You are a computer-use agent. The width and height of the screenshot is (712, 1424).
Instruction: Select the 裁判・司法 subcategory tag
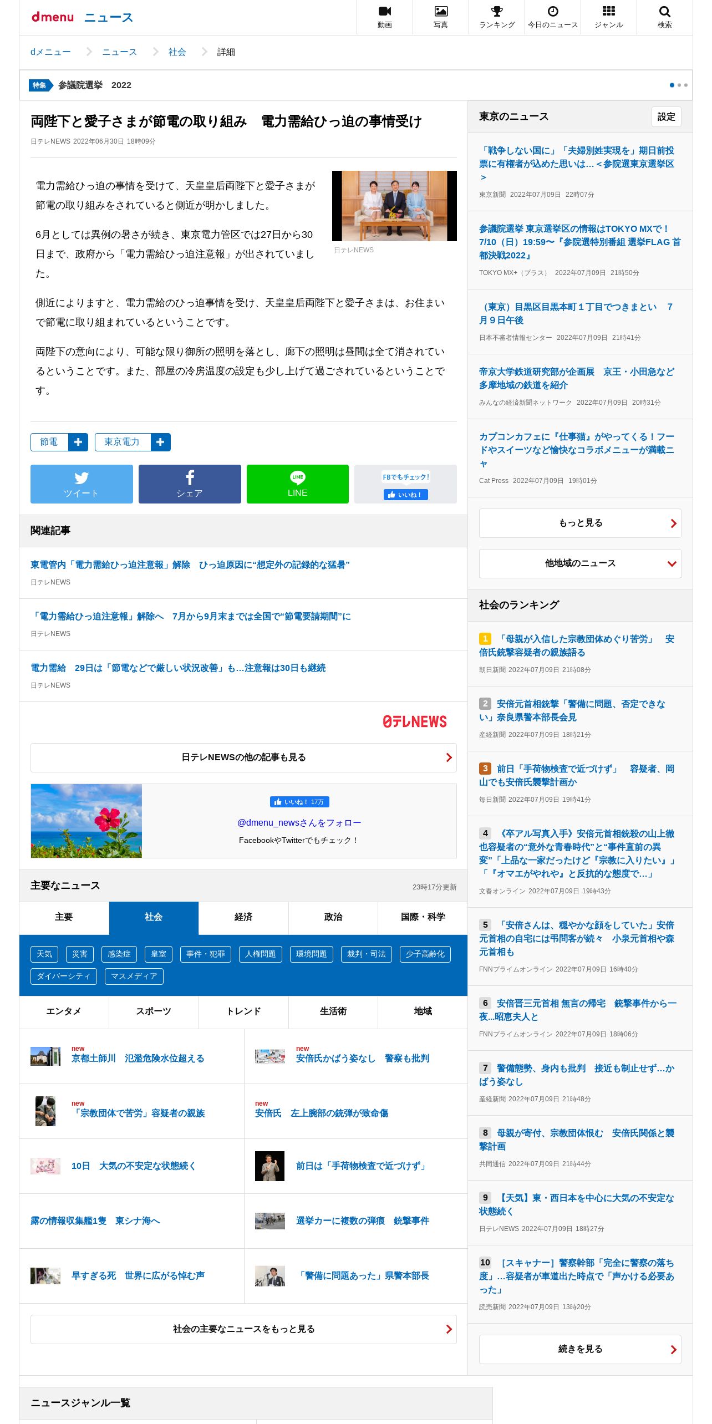pos(367,954)
